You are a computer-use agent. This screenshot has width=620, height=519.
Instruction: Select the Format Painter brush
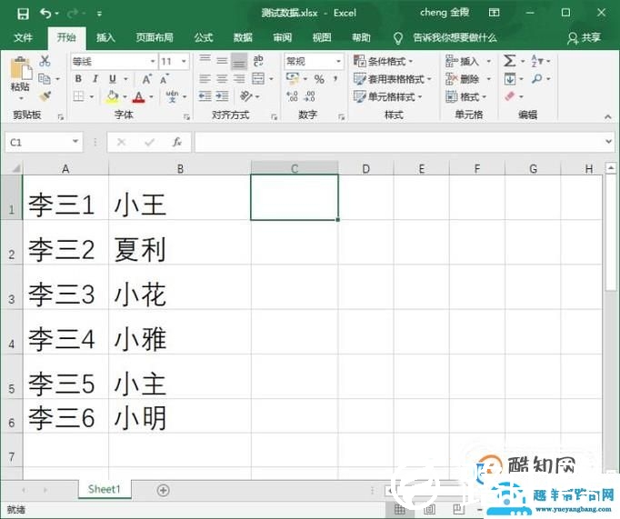click(x=45, y=96)
